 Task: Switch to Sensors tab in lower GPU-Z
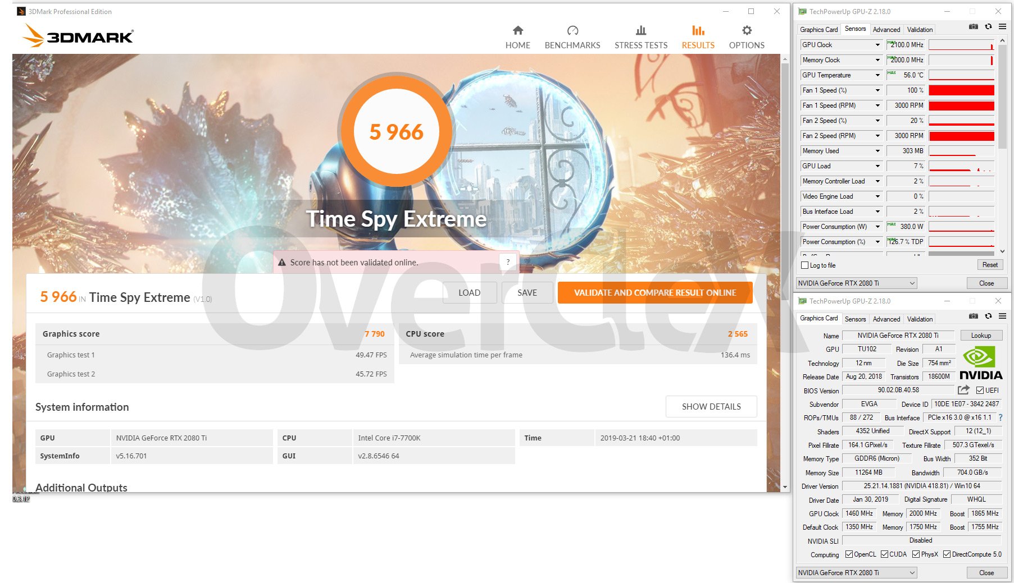(855, 319)
